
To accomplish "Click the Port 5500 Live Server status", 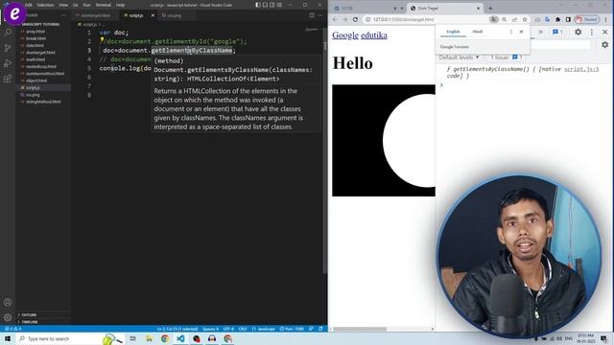I will [x=292, y=329].
